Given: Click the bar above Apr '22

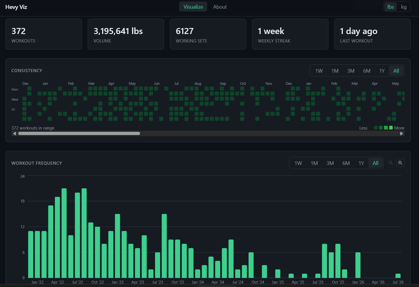Looking at the screenshot, I should (x=57, y=237).
